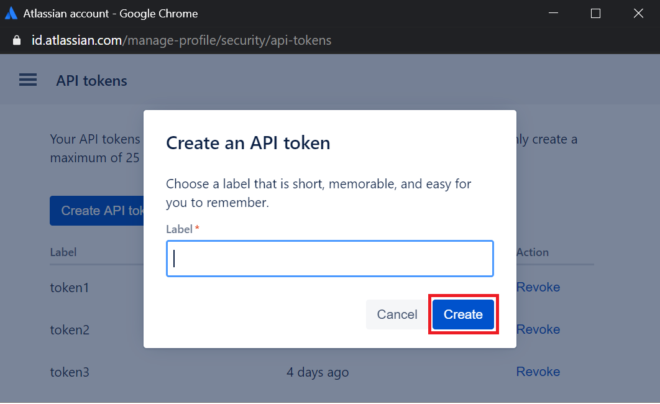This screenshot has width=660, height=404.
Task: Click the Label column header
Action: tap(63, 252)
